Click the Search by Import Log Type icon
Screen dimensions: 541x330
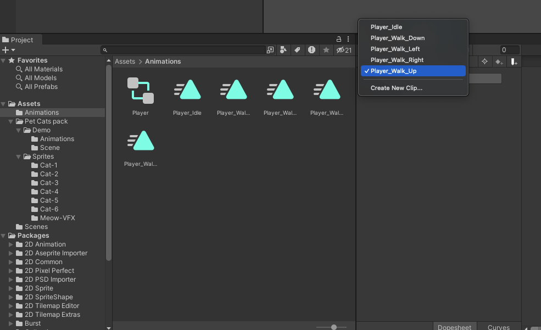click(x=311, y=50)
